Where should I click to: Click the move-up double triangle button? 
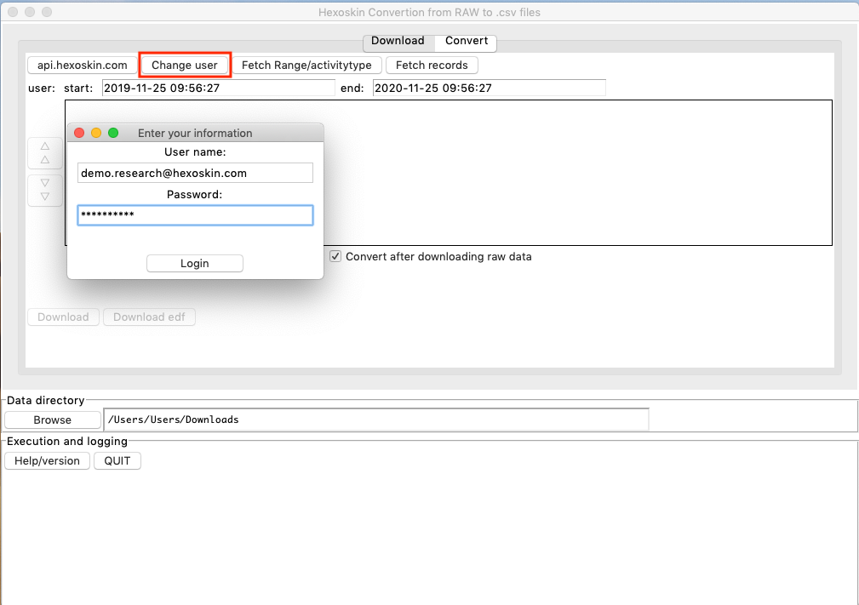[x=45, y=153]
